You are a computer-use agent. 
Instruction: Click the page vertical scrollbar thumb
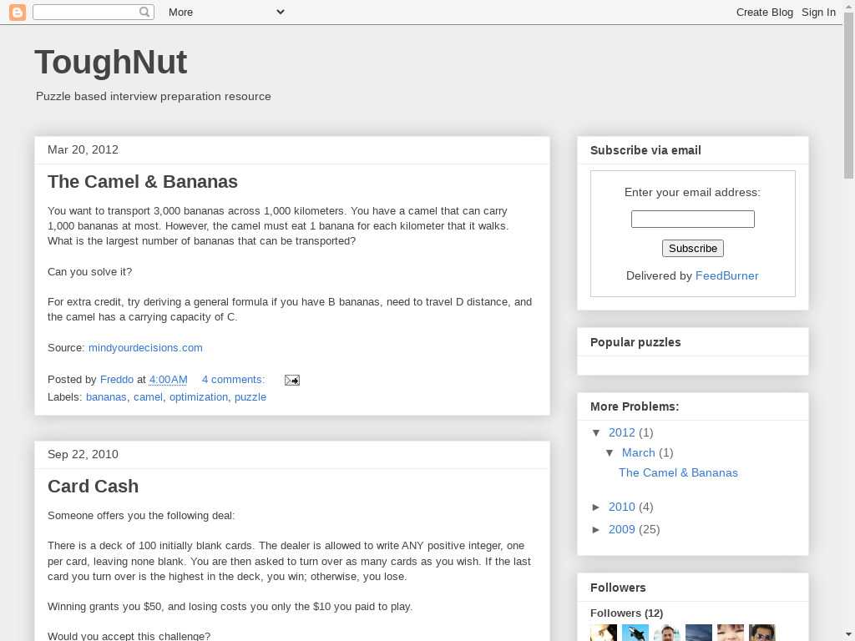click(848, 100)
